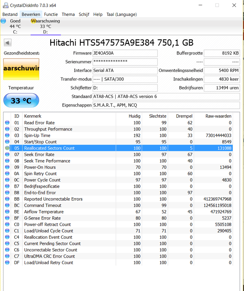
Task: Click the previous disk arrow button
Action: click(8, 43)
